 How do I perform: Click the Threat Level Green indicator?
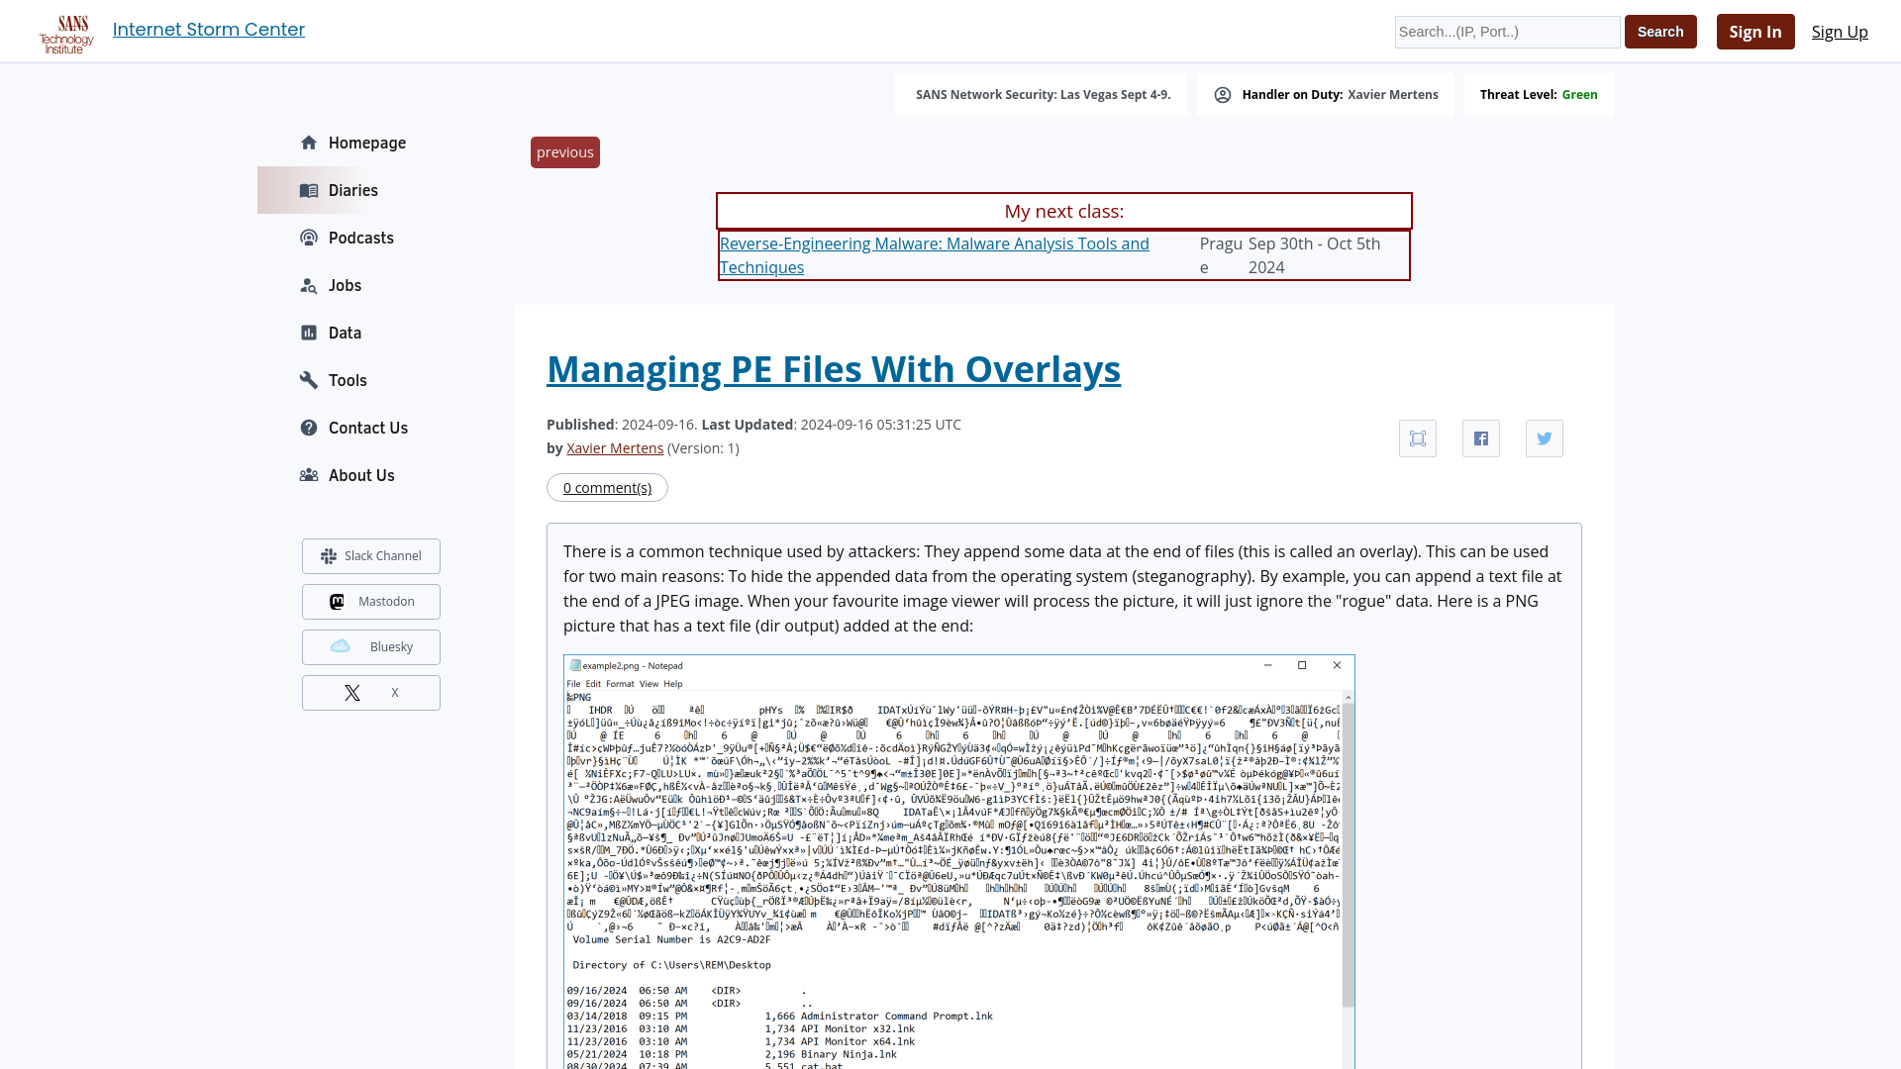pyautogui.click(x=1539, y=95)
